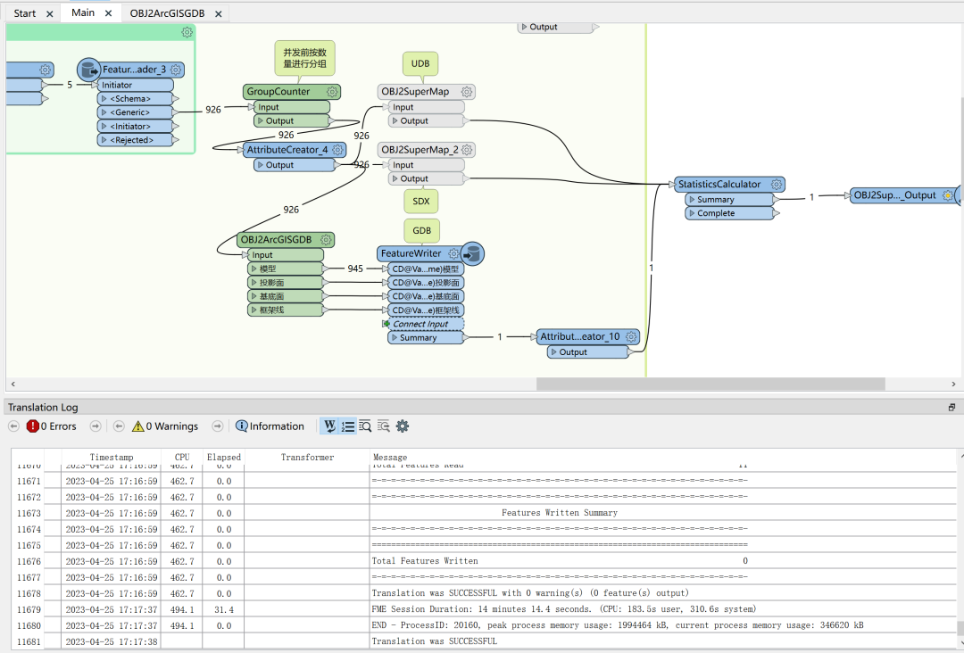Expand the OBJ2ArcGISGDB 模型 output port

tap(253, 269)
